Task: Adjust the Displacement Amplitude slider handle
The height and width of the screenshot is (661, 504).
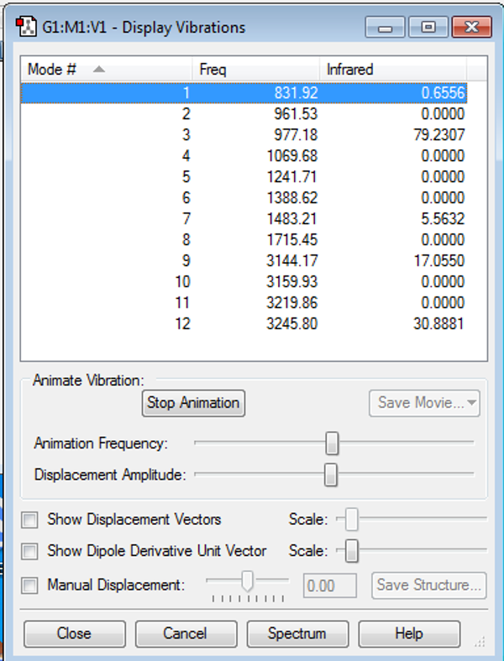Action: coord(331,475)
